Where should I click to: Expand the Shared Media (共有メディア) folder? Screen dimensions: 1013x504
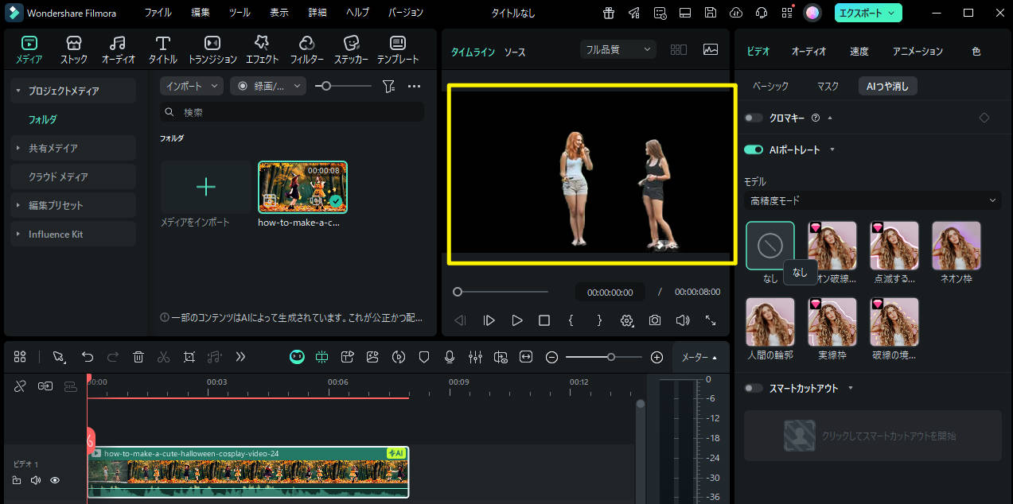pos(53,148)
